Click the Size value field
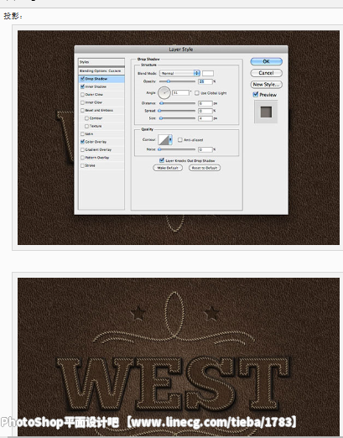The height and width of the screenshot is (438, 343). pos(205,118)
